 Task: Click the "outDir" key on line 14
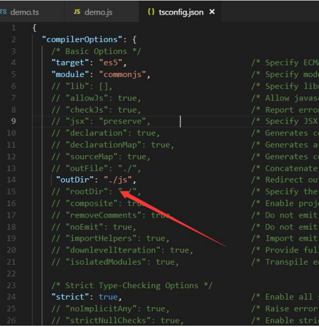tap(75, 180)
